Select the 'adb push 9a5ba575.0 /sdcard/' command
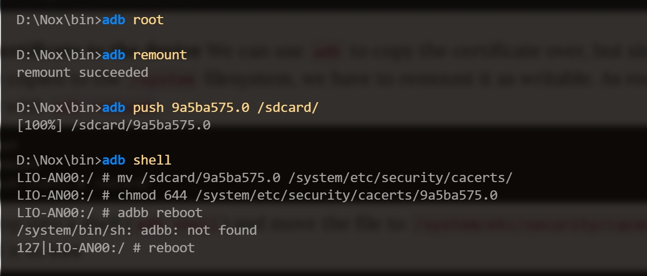The height and width of the screenshot is (276, 647). click(x=210, y=108)
